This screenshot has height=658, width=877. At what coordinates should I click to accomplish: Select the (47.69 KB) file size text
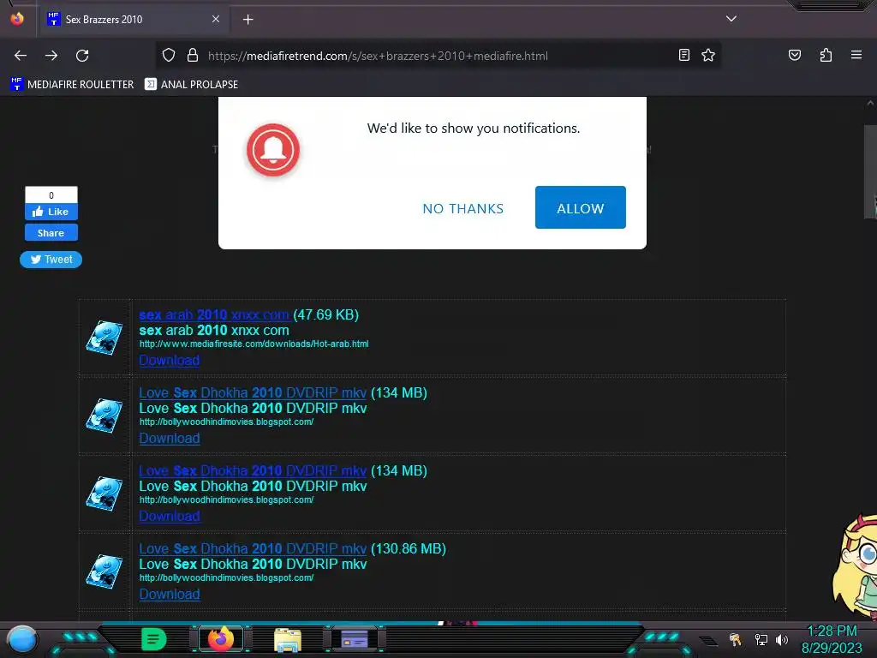[x=326, y=314]
